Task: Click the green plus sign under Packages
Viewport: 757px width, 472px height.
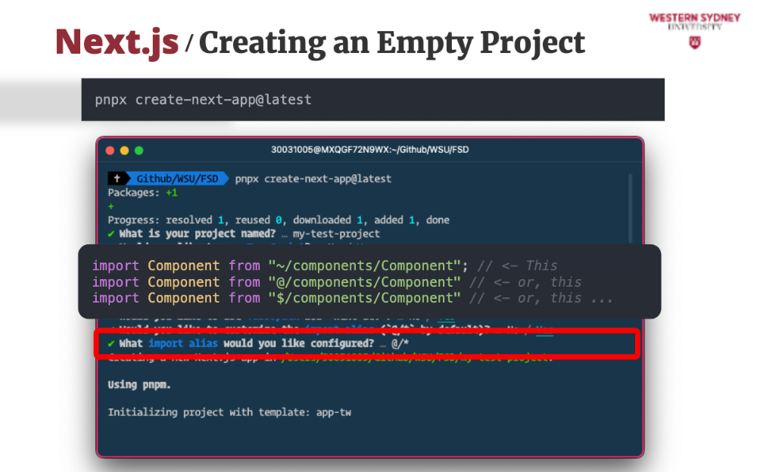Action: [x=111, y=206]
